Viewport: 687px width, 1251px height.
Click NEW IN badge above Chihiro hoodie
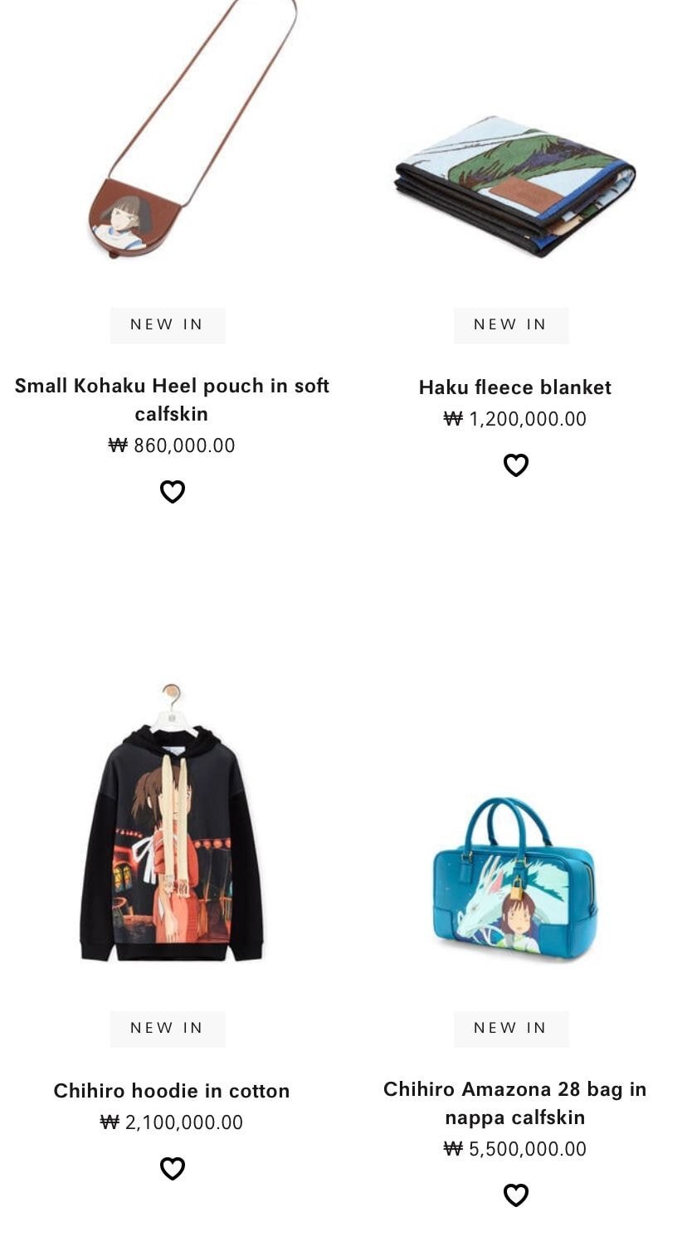point(168,1029)
